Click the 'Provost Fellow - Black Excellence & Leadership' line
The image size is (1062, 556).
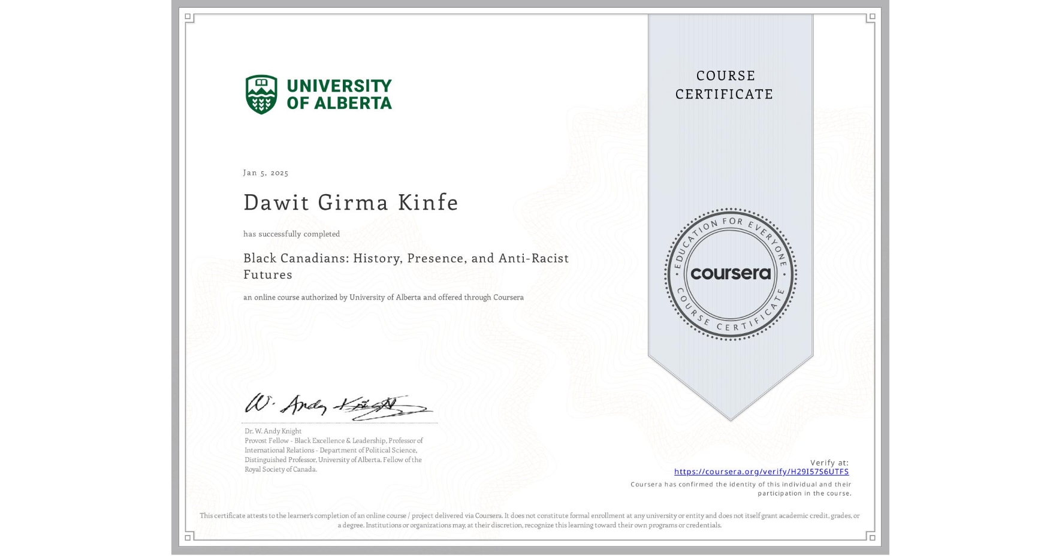click(333, 440)
